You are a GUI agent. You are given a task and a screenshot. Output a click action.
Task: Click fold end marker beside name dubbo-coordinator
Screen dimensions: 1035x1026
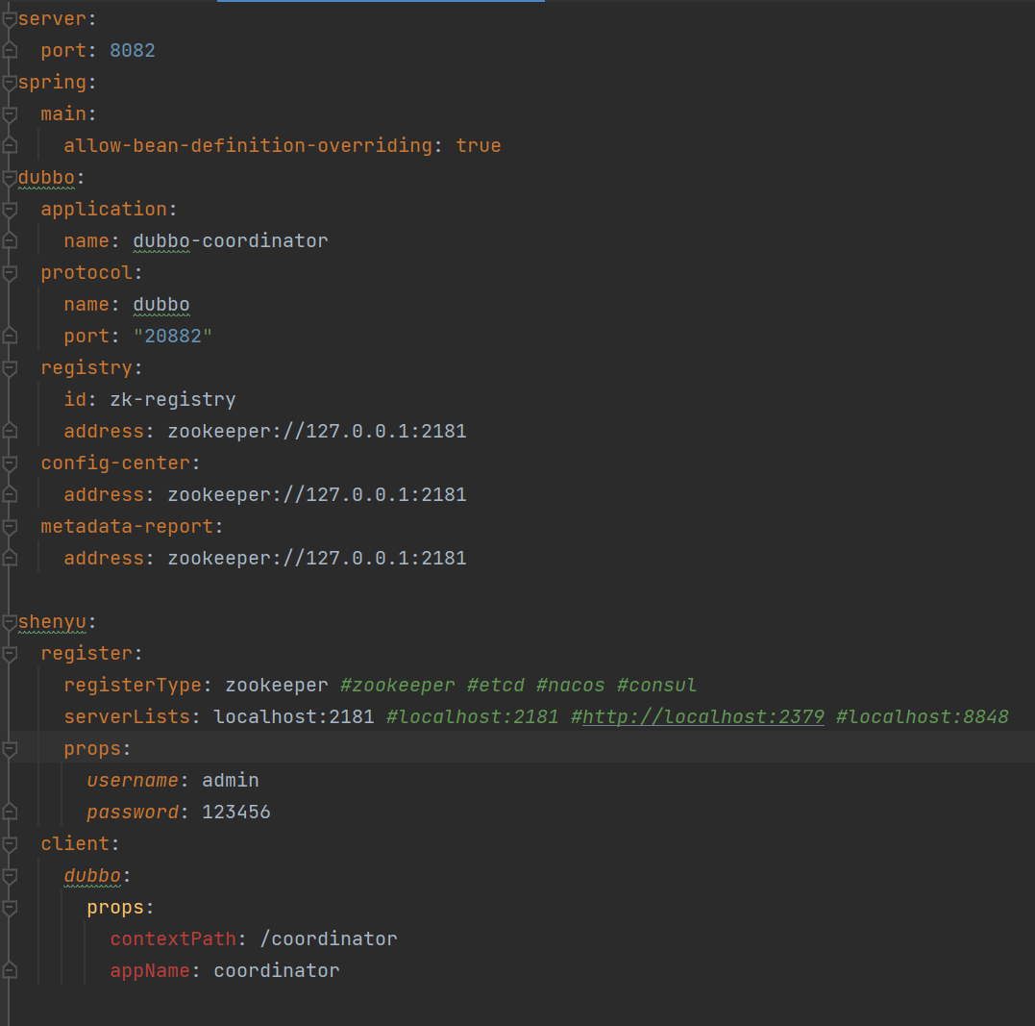click(10, 240)
